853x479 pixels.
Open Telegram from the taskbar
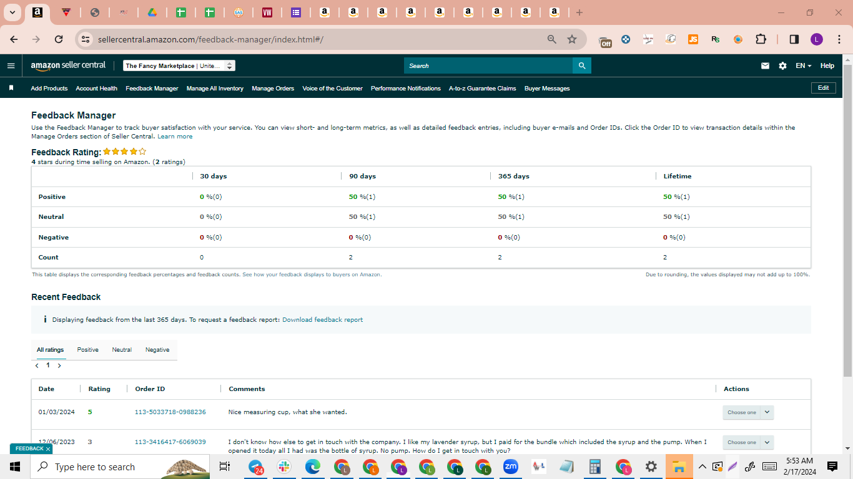(255, 467)
